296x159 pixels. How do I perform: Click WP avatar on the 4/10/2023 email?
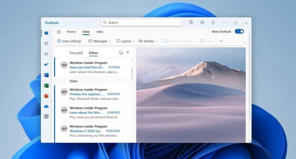pos(64,92)
